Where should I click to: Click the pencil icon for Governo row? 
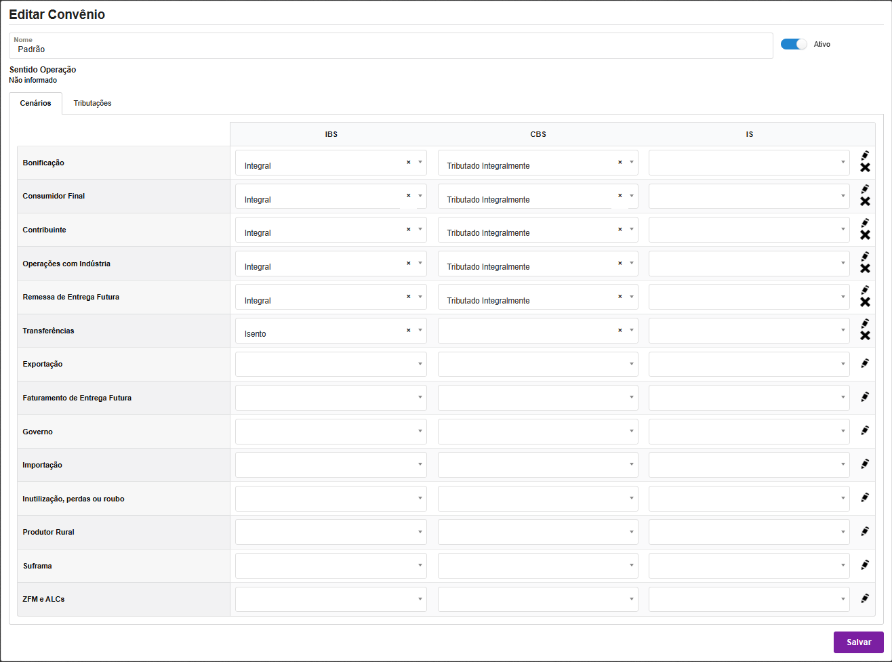pos(865,431)
